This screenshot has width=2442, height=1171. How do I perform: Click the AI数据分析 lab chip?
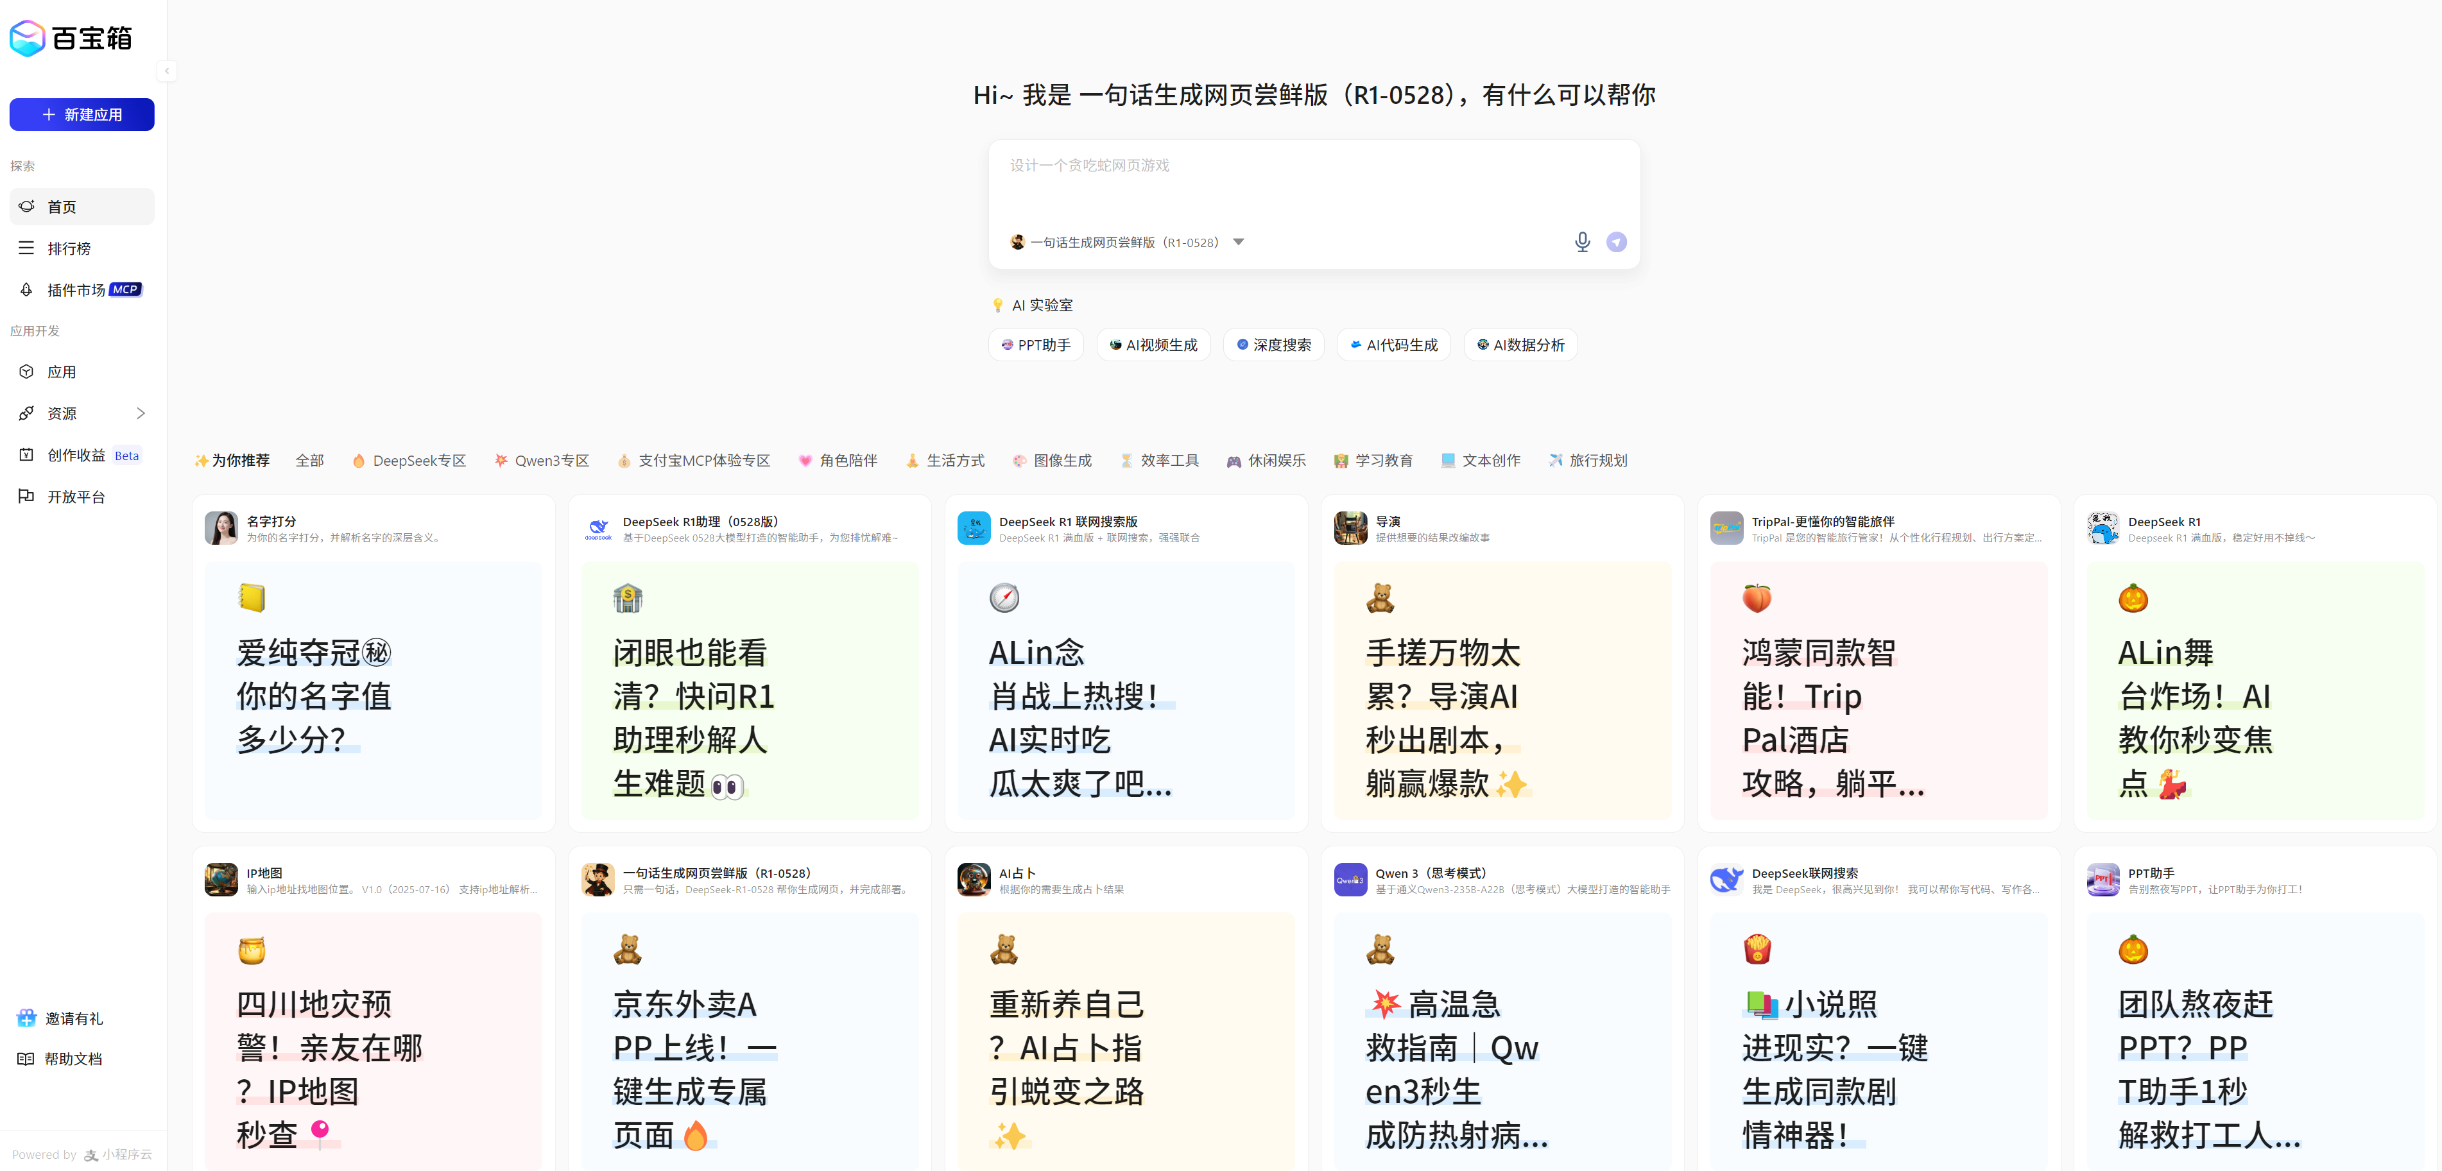point(1520,345)
